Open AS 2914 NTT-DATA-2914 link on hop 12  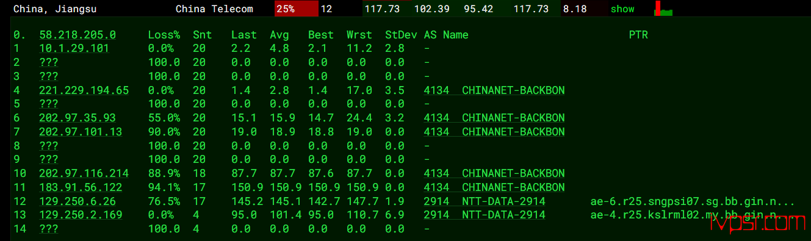click(485, 201)
